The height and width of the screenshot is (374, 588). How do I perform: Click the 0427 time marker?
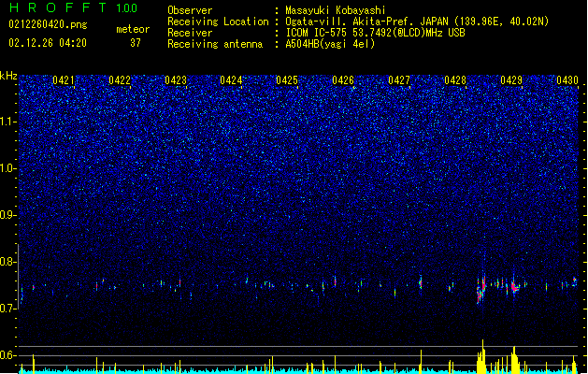coord(399,80)
